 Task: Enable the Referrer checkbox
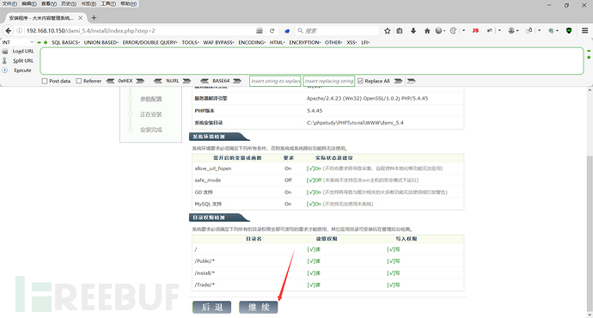click(79, 81)
